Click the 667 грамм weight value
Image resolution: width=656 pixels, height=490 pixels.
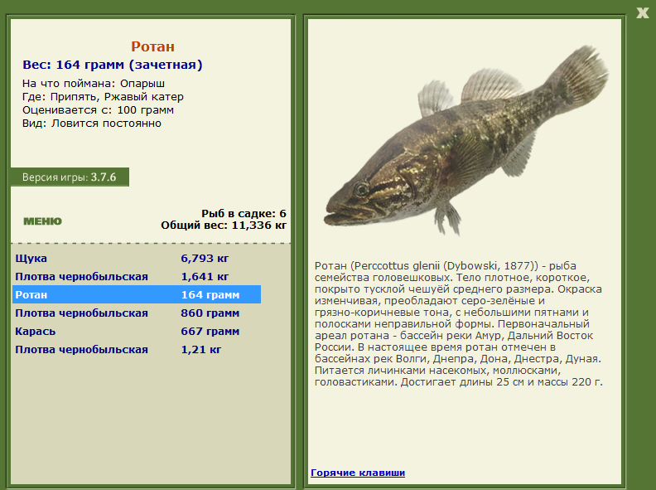point(210,332)
